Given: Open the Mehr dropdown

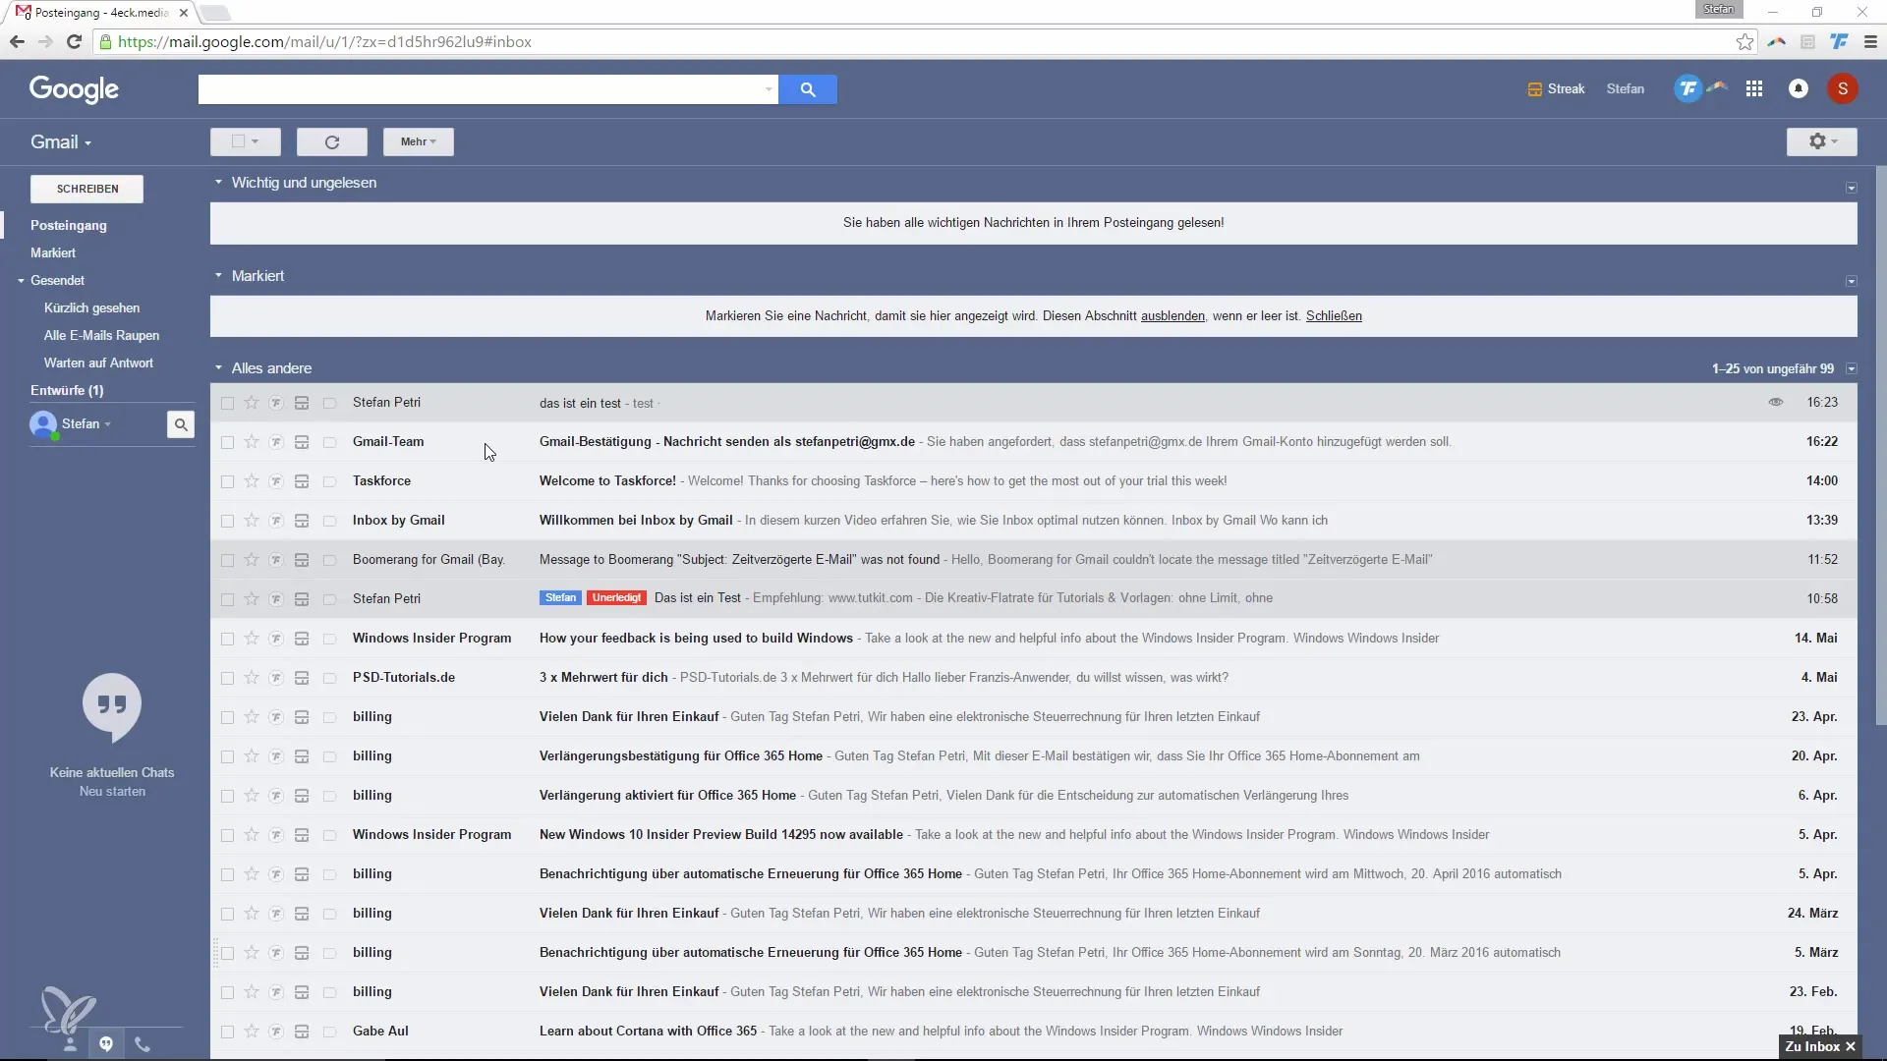Looking at the screenshot, I should tap(419, 142).
